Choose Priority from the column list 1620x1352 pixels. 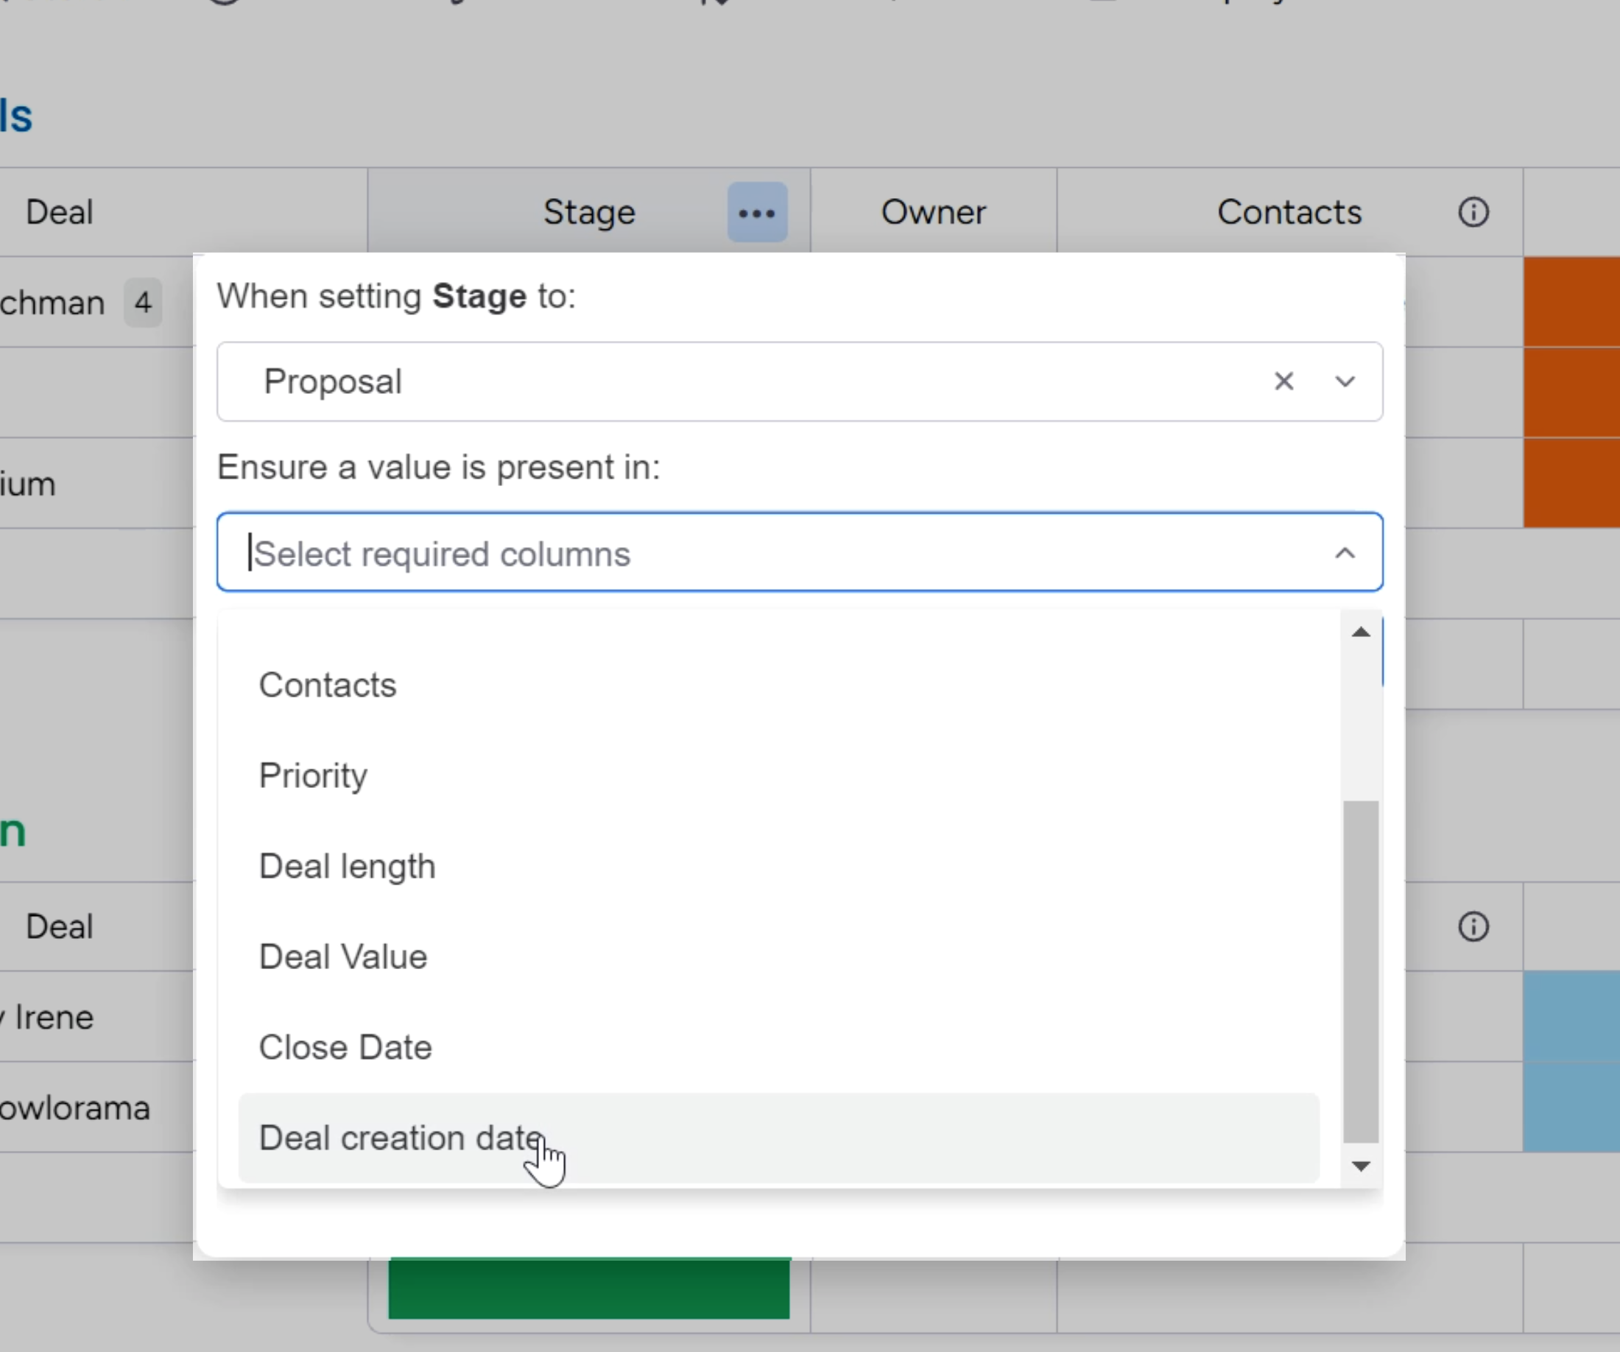313,775
